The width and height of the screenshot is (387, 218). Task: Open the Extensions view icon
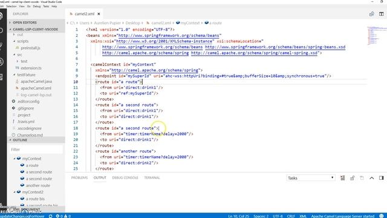point(1,77)
